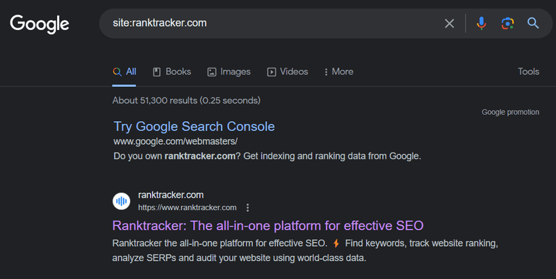Click the https://www.ranktracker.com URL text
The width and height of the screenshot is (556, 279).
pyautogui.click(x=187, y=207)
